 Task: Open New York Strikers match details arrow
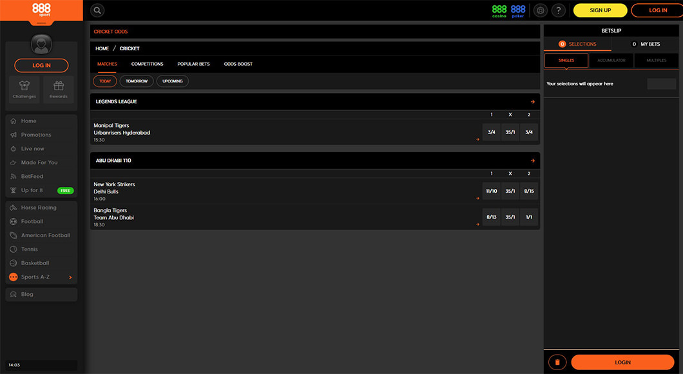[x=478, y=199]
